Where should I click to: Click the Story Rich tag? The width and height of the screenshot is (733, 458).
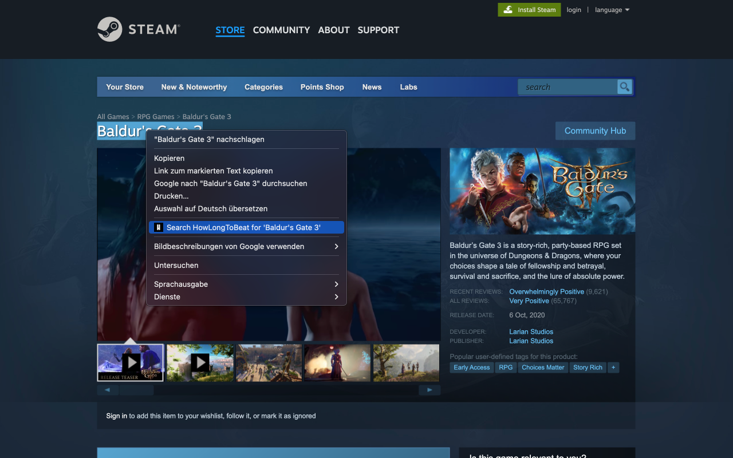point(588,368)
